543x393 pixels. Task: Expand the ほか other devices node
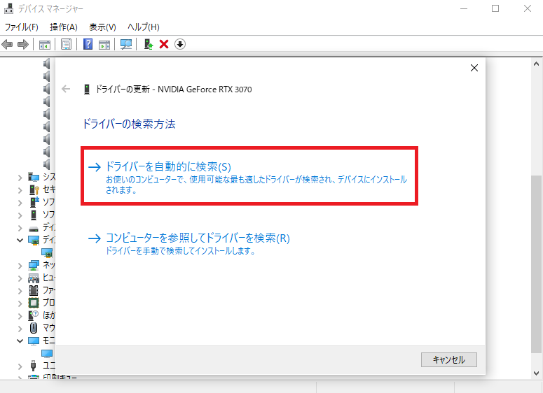[20, 315]
